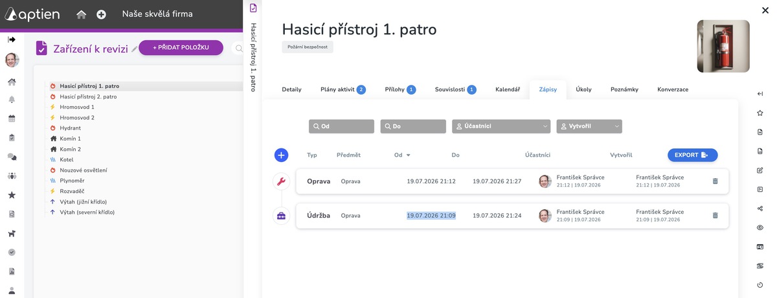This screenshot has width=777, height=298.
Task: Toggle the eye visibility icon in right toolbar
Action: 760,227
